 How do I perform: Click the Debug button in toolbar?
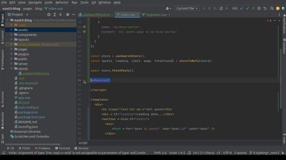pos(210,8)
